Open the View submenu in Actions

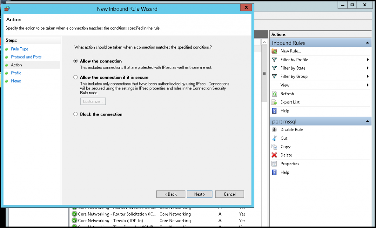tap(285, 85)
